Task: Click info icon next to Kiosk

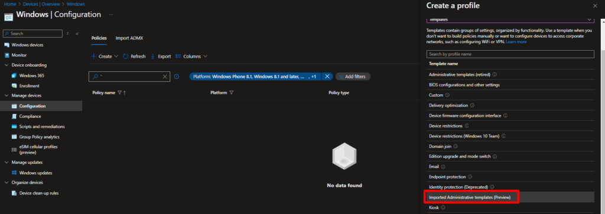Action: tap(443, 208)
